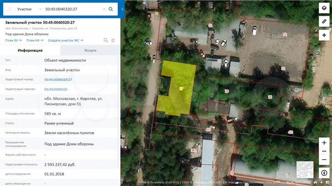Click parcel label 381 on map
The image size is (332, 186).
[194, 150]
